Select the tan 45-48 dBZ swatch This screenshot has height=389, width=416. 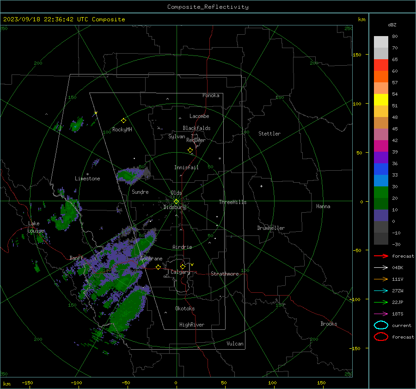381,123
